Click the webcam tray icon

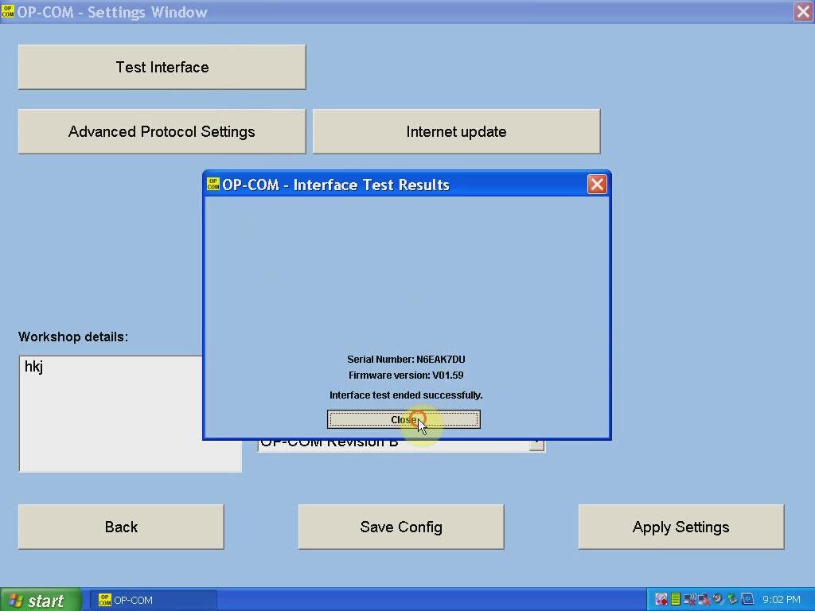point(719,600)
